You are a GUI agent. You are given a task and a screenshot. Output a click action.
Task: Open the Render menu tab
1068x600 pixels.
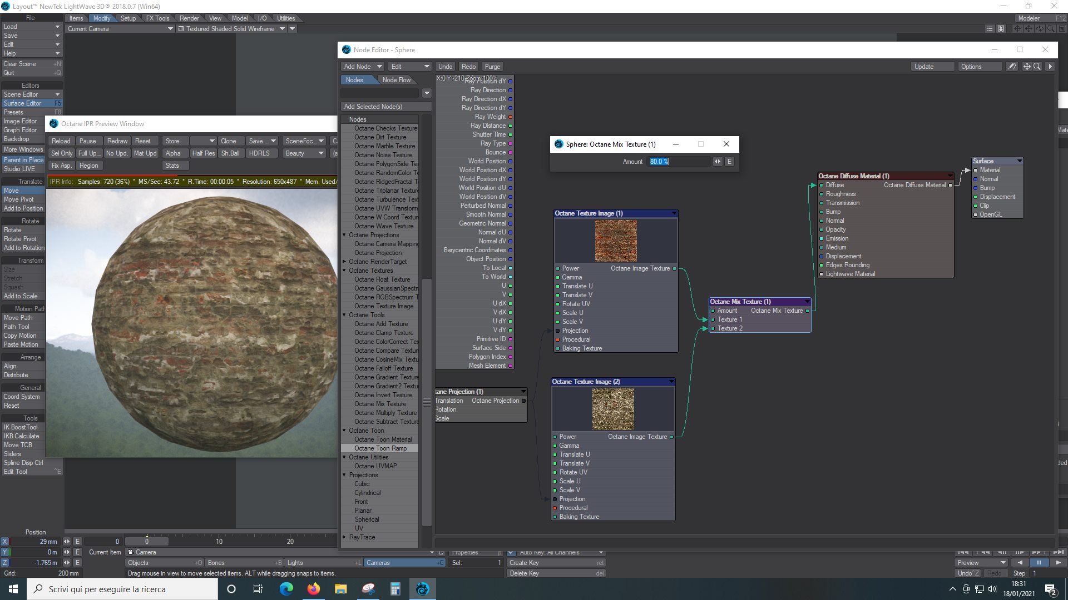tap(189, 18)
